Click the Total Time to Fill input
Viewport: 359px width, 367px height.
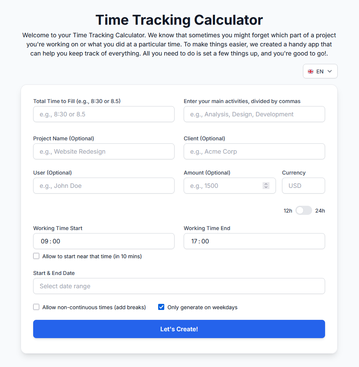[x=104, y=114]
